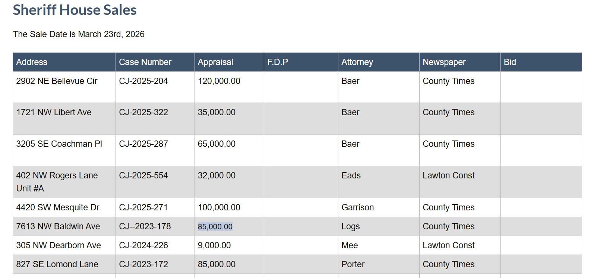Viewport: 594px width, 278px height.
Task: Click address 3205 SE Coachman Pl
Action: [59, 144]
